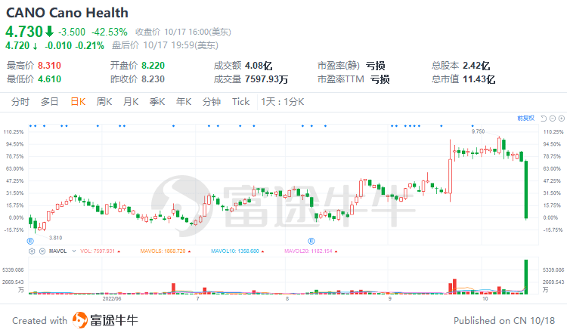This screenshot has height=336, width=567.
Task: Choose the 1天：1分K interval option
Action: tap(283, 102)
